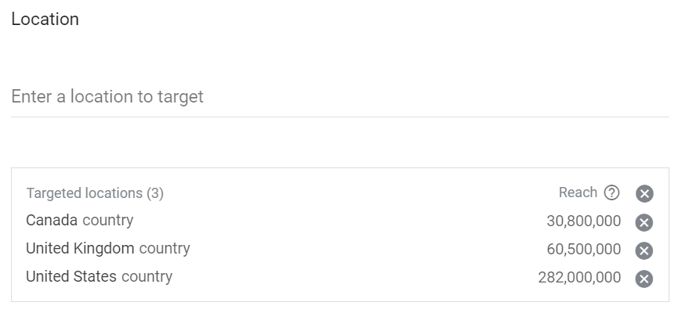Click the 'country' type label beside Canada
The height and width of the screenshot is (313, 678).
tap(107, 221)
